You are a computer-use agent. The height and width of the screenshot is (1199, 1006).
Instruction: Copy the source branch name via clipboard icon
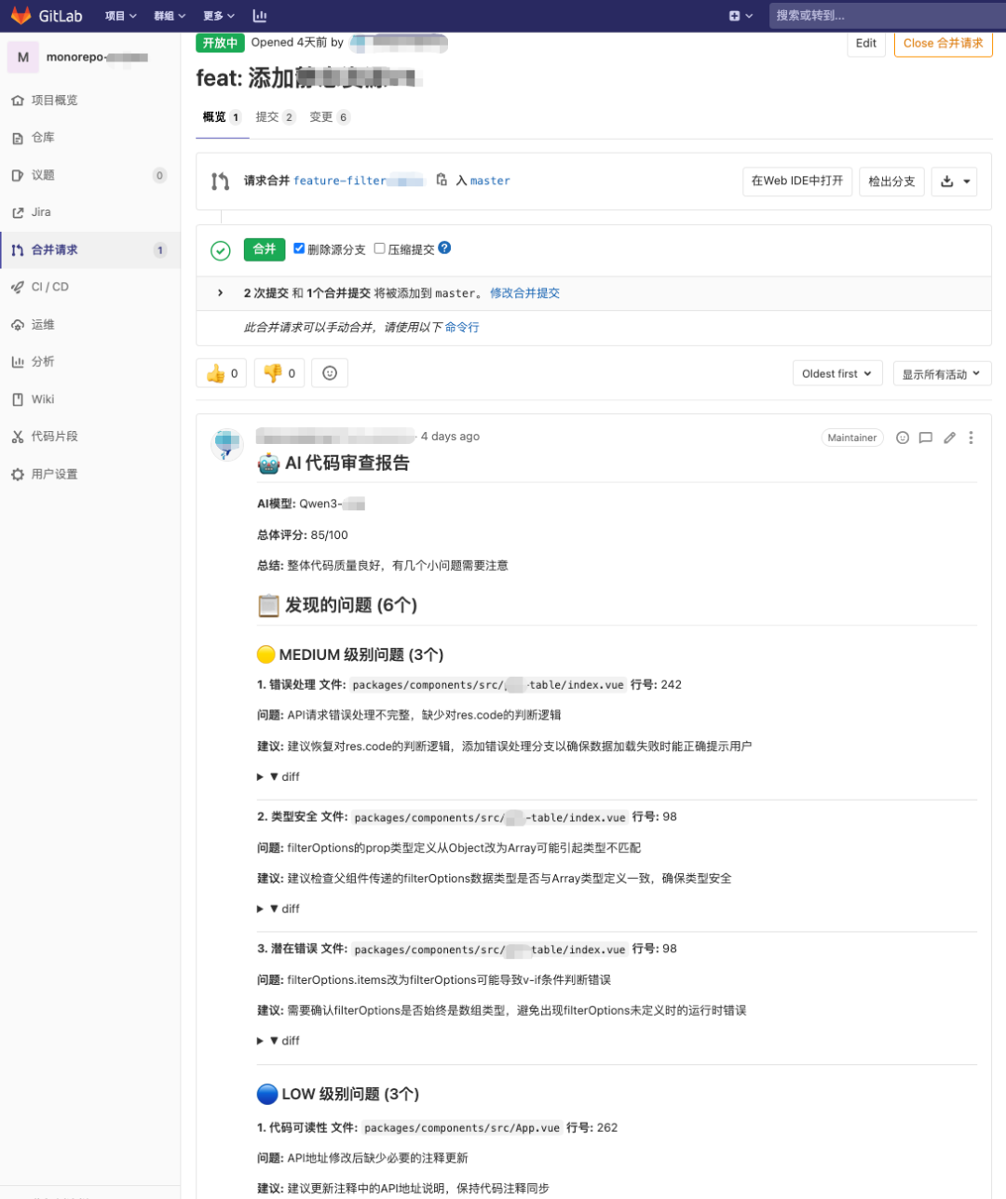point(442,181)
